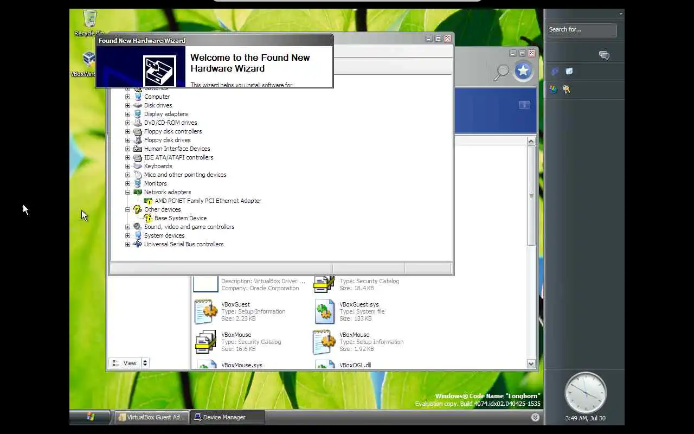Screen dimensions: 694x434
Task: Expand the Mice and other pointing devices node
Action: coord(128,175)
